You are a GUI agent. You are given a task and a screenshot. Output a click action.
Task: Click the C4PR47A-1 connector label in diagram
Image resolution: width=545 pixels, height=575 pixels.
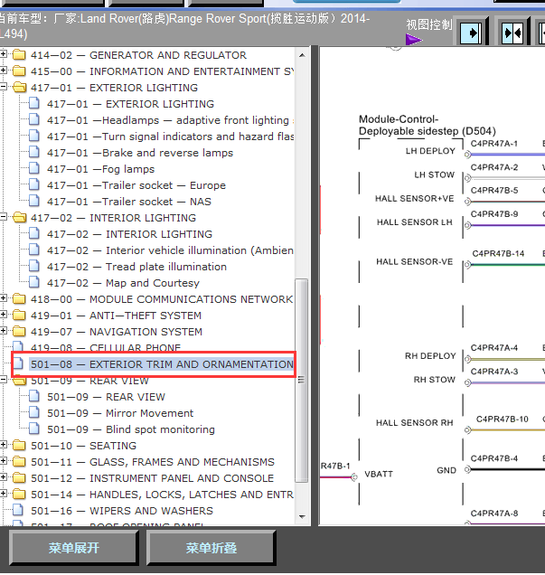tap(494, 144)
